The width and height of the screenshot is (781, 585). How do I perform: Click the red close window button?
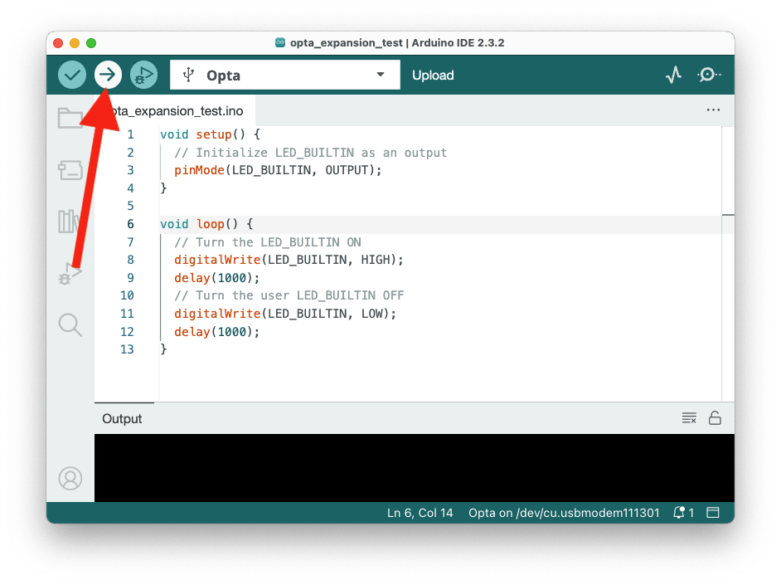click(x=58, y=43)
